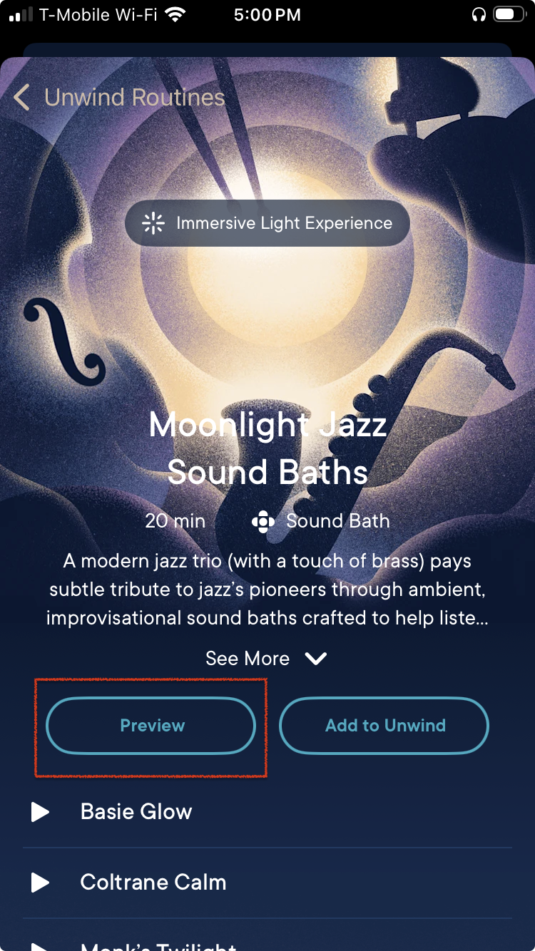Tap the See More text
Viewport: 535px width, 951px height.
(248, 659)
